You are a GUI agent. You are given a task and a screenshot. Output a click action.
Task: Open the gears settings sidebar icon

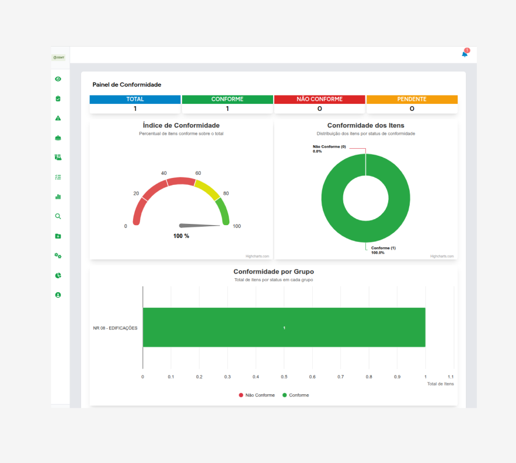click(x=58, y=255)
